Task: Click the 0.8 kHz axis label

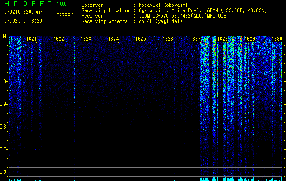Action: click(x=4, y=127)
